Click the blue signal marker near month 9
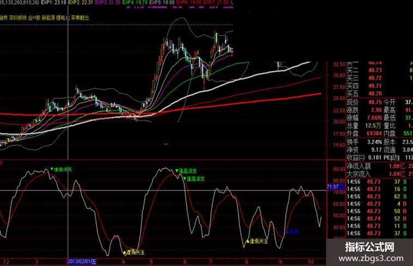Screen dimensions: 413x266 coord(293,232)
